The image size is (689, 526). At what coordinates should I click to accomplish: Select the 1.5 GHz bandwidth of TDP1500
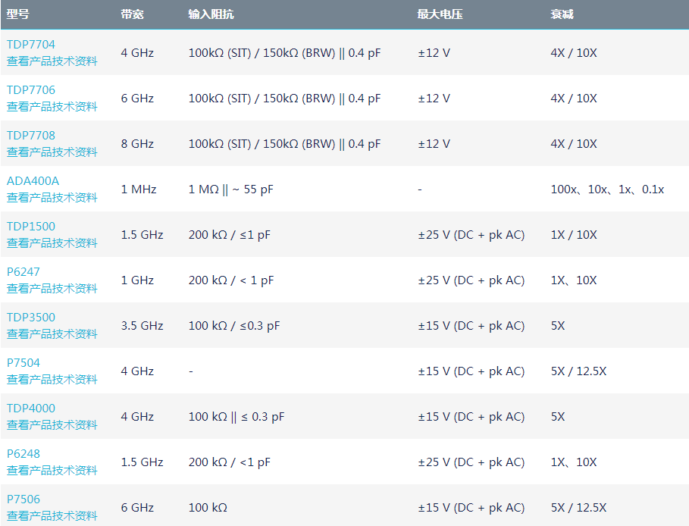point(142,235)
